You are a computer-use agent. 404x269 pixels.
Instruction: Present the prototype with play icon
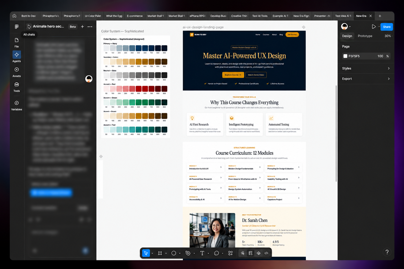[x=373, y=27]
